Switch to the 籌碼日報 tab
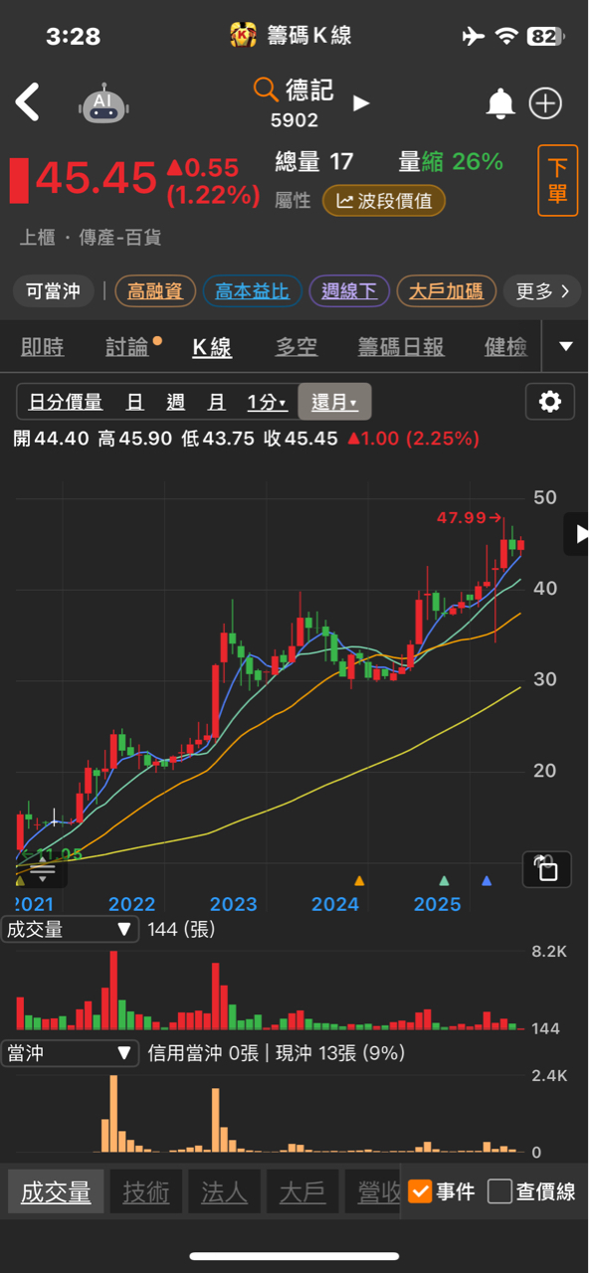The image size is (589, 1273). coord(401,347)
